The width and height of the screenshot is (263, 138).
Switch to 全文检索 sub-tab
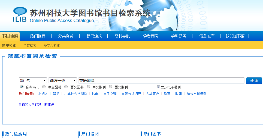pyautogui.click(x=30, y=45)
